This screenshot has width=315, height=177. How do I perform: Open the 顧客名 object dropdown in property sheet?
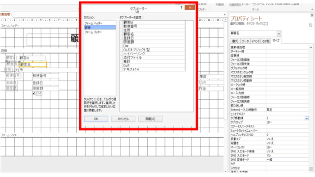[279, 33]
